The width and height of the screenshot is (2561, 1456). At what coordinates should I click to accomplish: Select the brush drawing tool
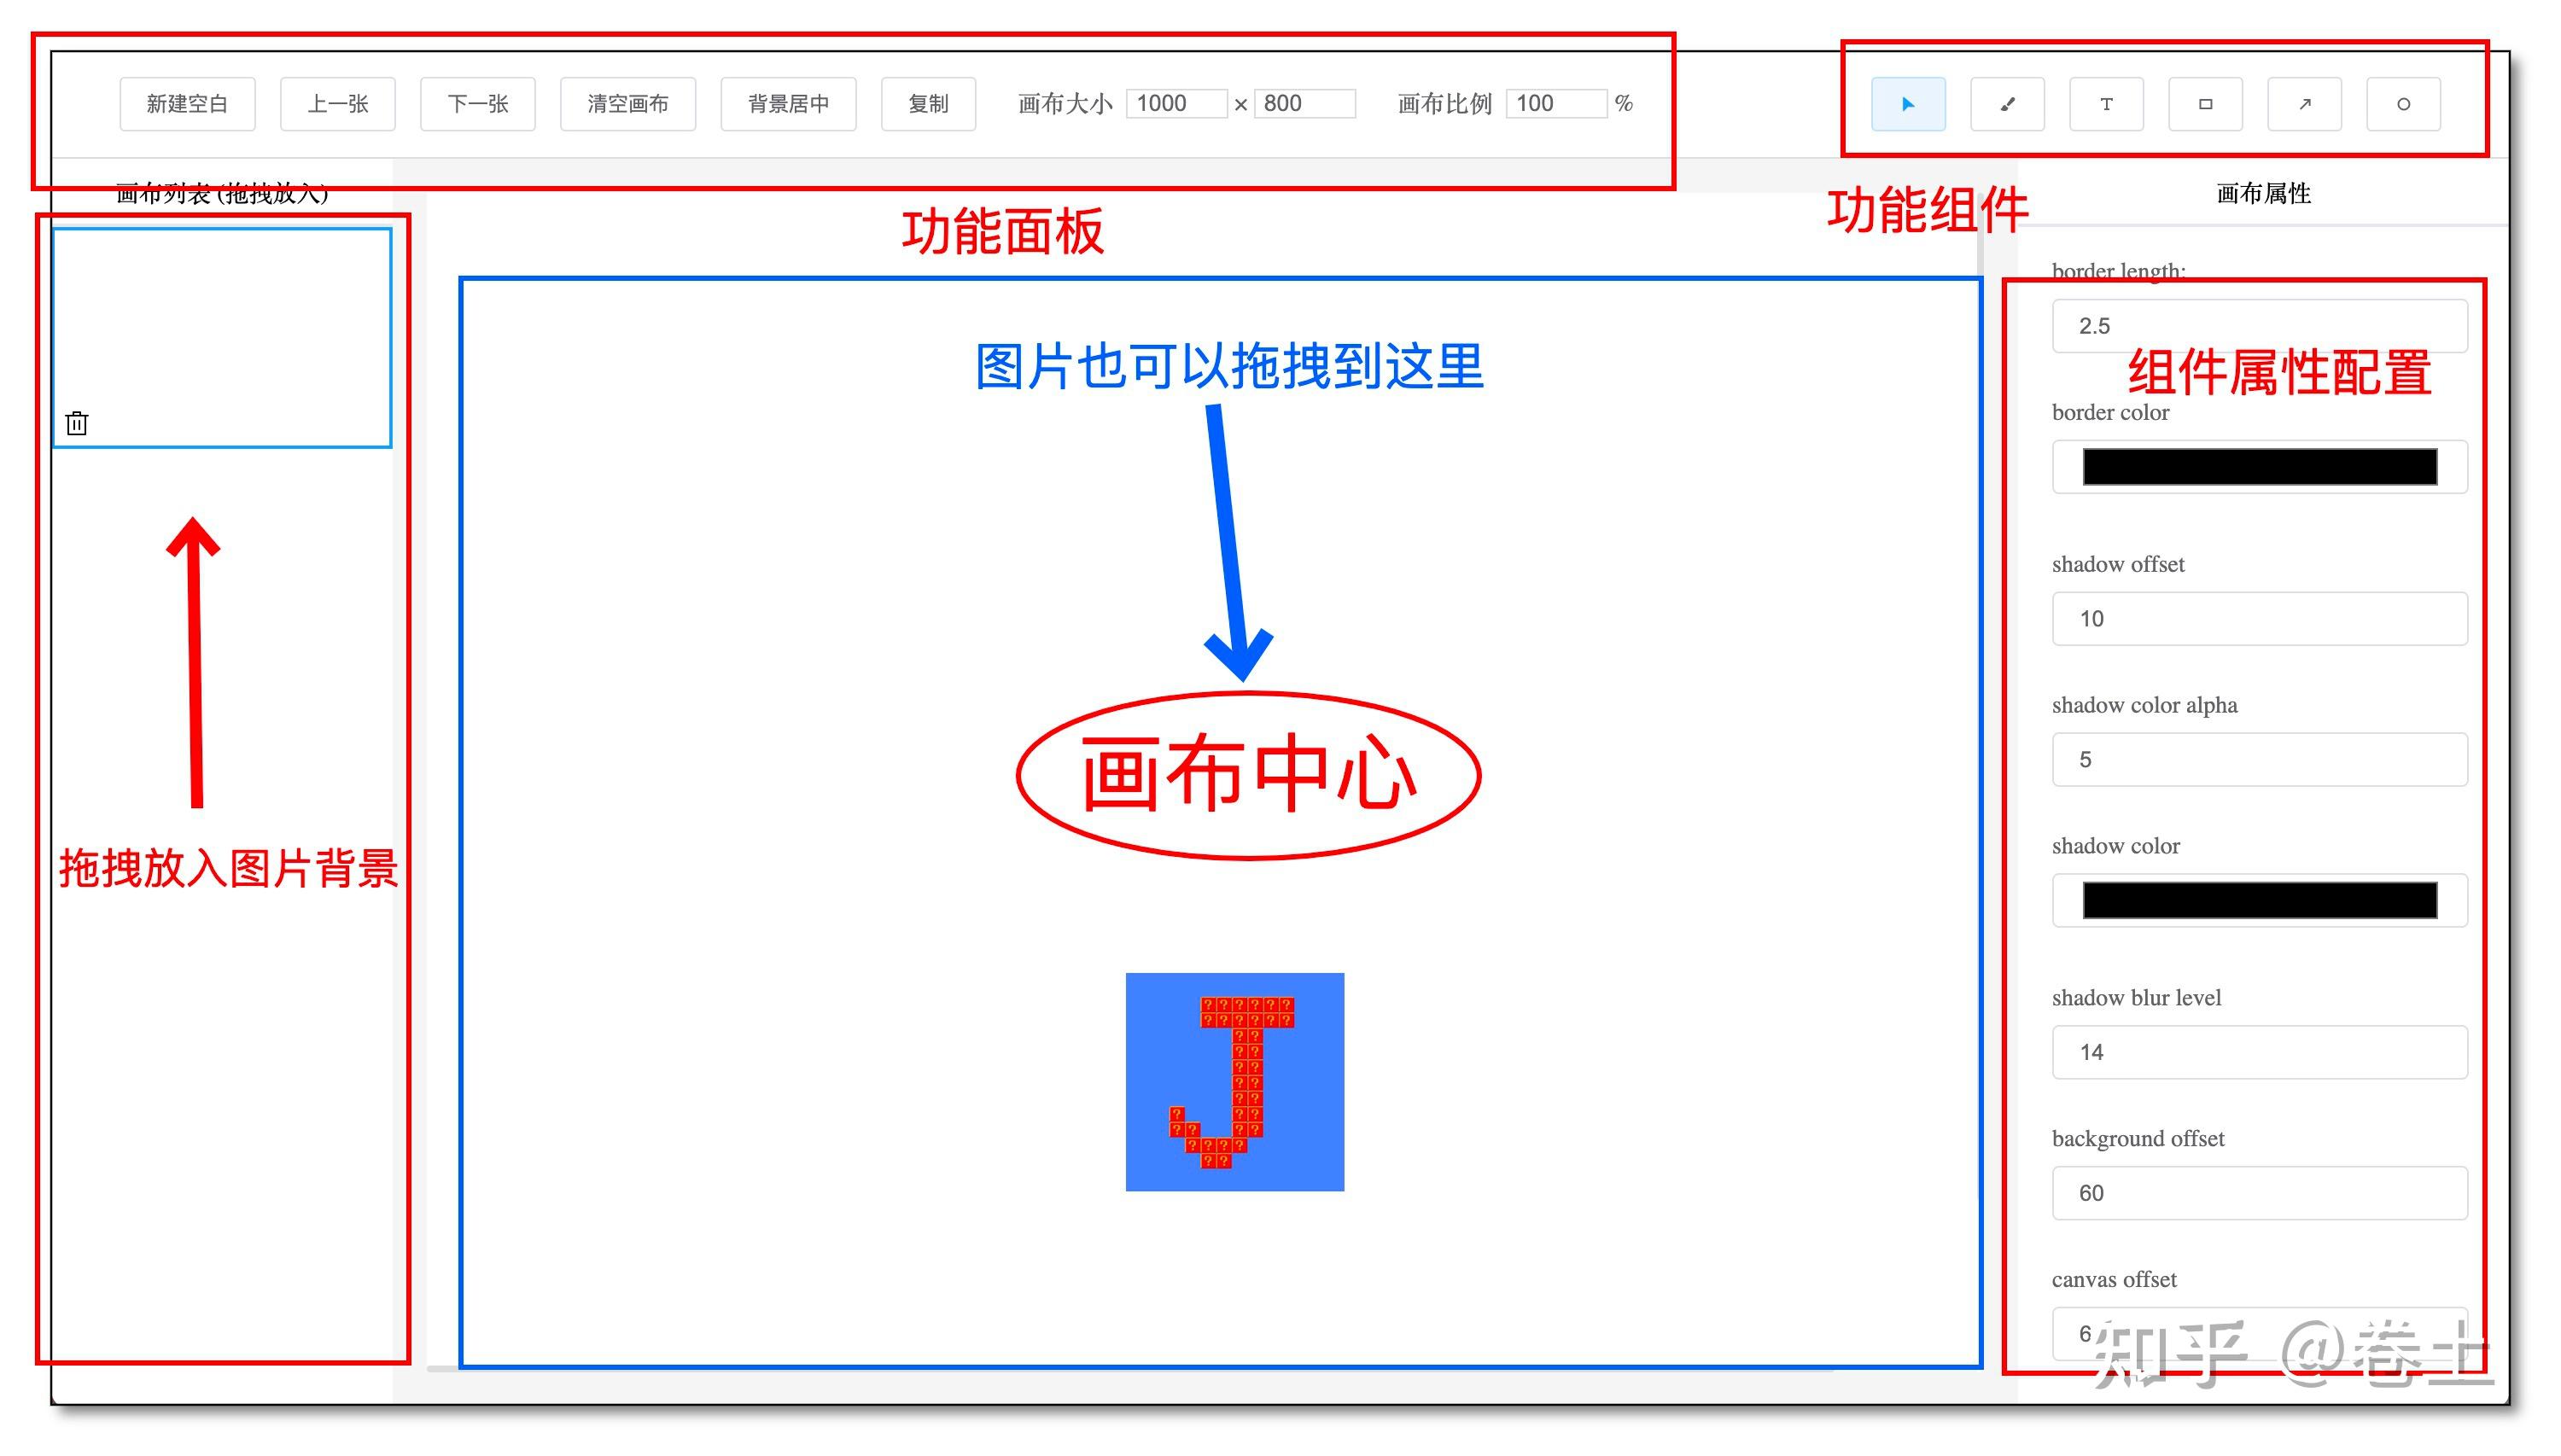coord(2007,103)
